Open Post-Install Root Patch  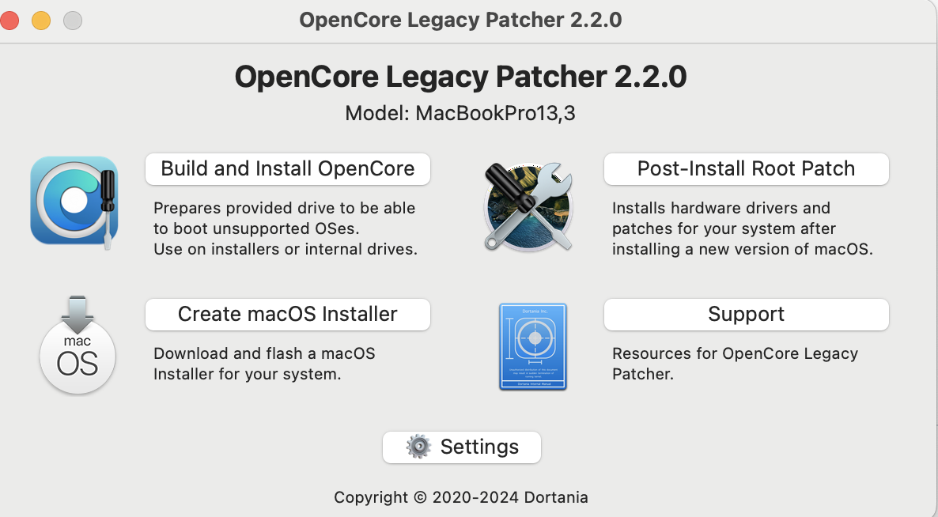746,169
